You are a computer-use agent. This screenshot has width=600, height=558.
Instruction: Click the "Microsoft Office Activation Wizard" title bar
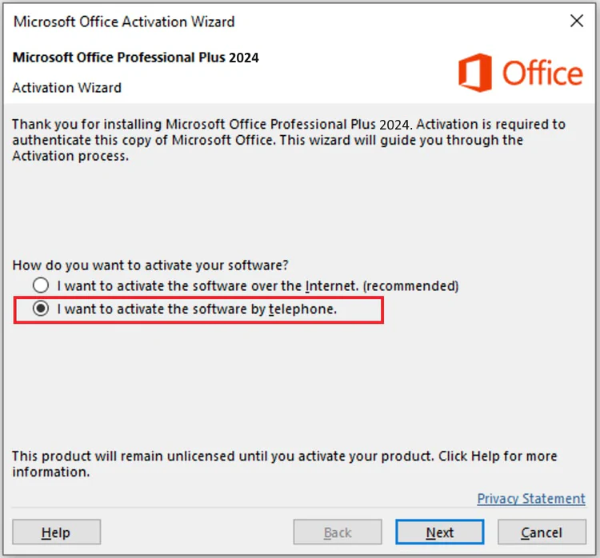(125, 22)
